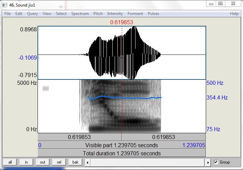Image resolution: width=243 pixels, height=170 pixels.
Task: Open the Pitch menu
Action: [98, 14]
